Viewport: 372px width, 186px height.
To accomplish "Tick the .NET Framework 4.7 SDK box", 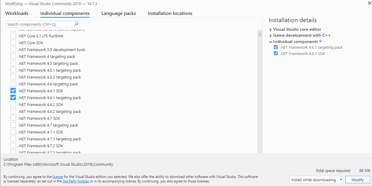I will pos(13,118).
